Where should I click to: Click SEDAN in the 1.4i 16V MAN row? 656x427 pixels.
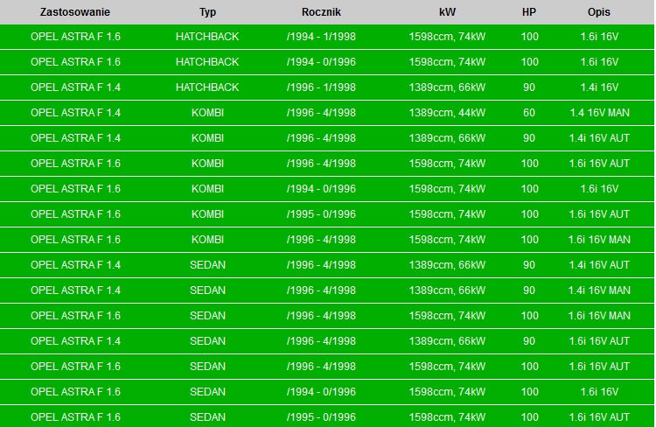[x=207, y=290]
